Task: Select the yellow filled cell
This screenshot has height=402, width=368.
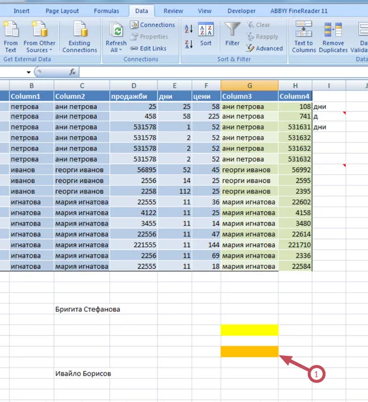Action: coord(249,330)
